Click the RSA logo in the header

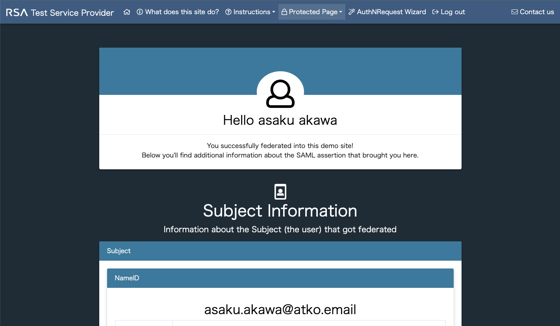(17, 12)
